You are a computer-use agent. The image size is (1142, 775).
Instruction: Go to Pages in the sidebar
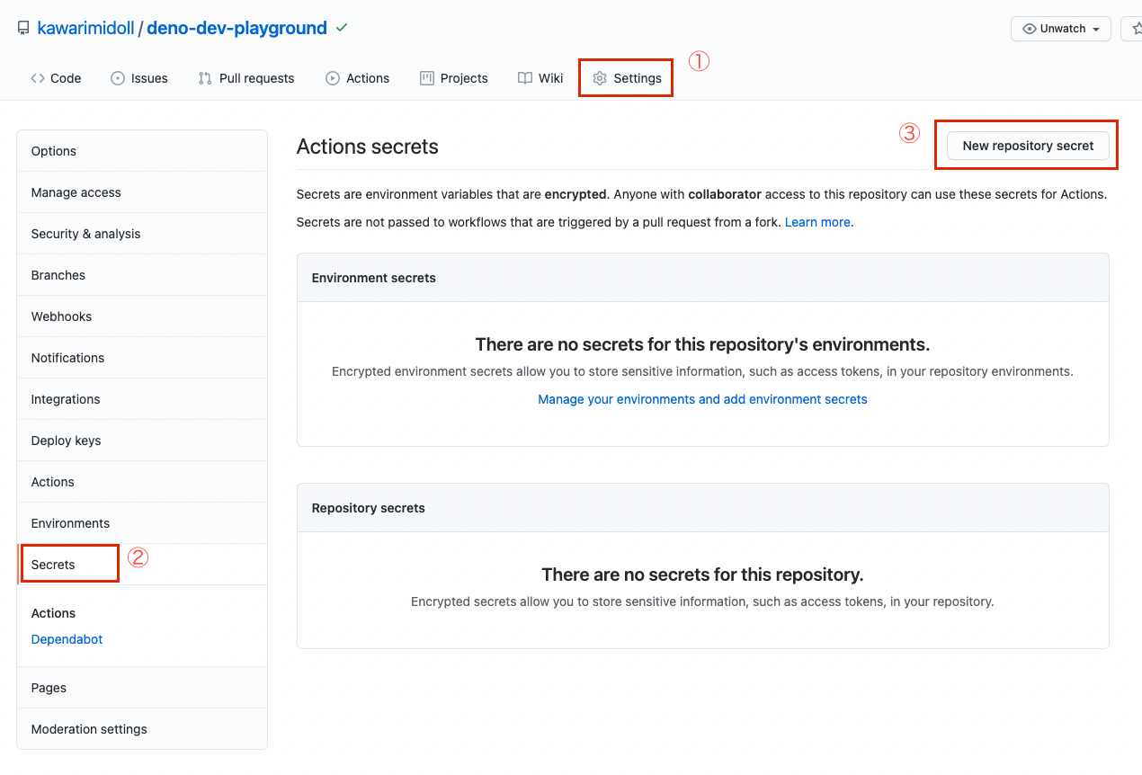click(142, 688)
